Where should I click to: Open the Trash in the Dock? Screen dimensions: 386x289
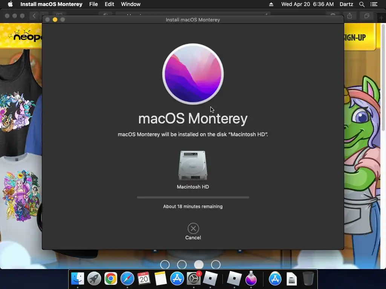pos(308,278)
